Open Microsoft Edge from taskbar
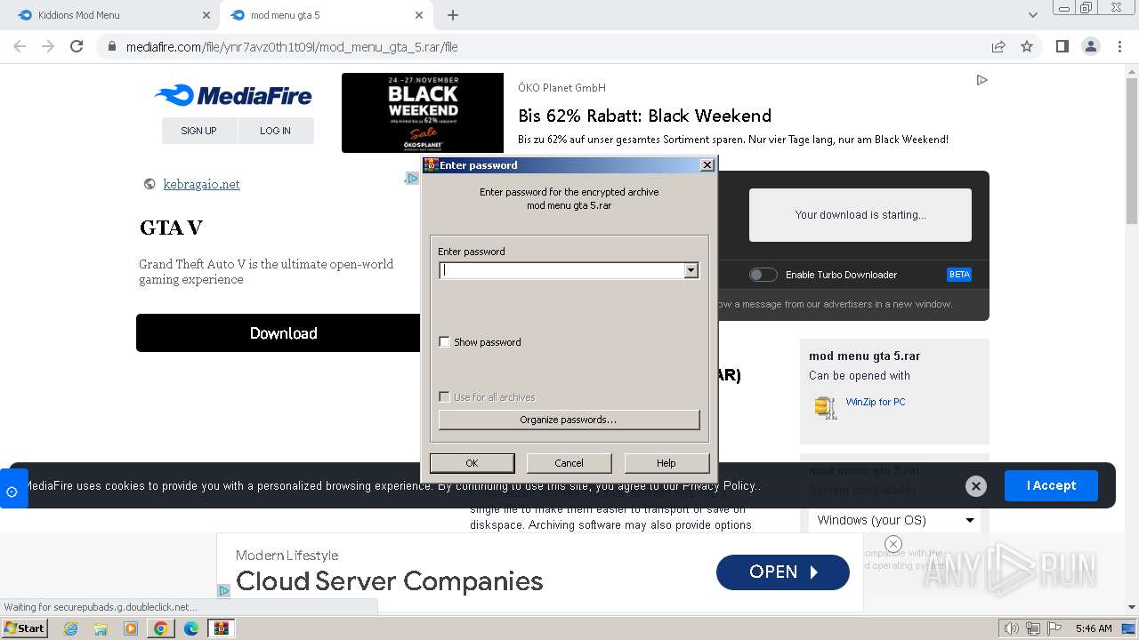The height and width of the screenshot is (640, 1139). coord(191,628)
